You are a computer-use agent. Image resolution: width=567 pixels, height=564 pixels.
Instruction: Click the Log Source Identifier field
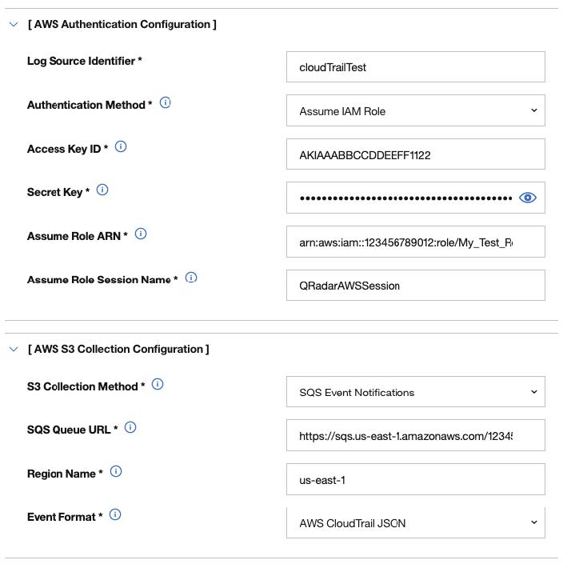[x=416, y=67]
